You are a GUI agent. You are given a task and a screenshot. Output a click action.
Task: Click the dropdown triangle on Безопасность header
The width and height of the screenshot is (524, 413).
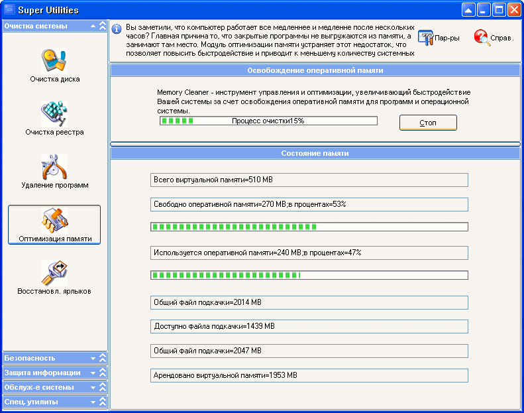coord(93,359)
